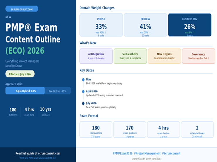Click the #PMPExam2026 hashtag
Viewport: 217px width, 162px height.
[123, 153]
